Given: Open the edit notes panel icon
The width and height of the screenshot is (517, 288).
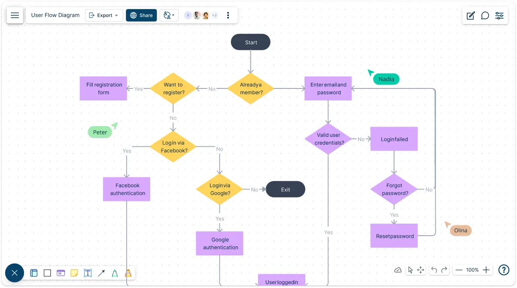Looking at the screenshot, I should (471, 15).
